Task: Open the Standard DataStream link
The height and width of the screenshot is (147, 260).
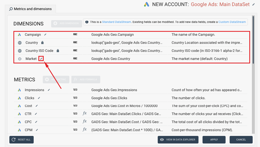Action: (x=116, y=22)
